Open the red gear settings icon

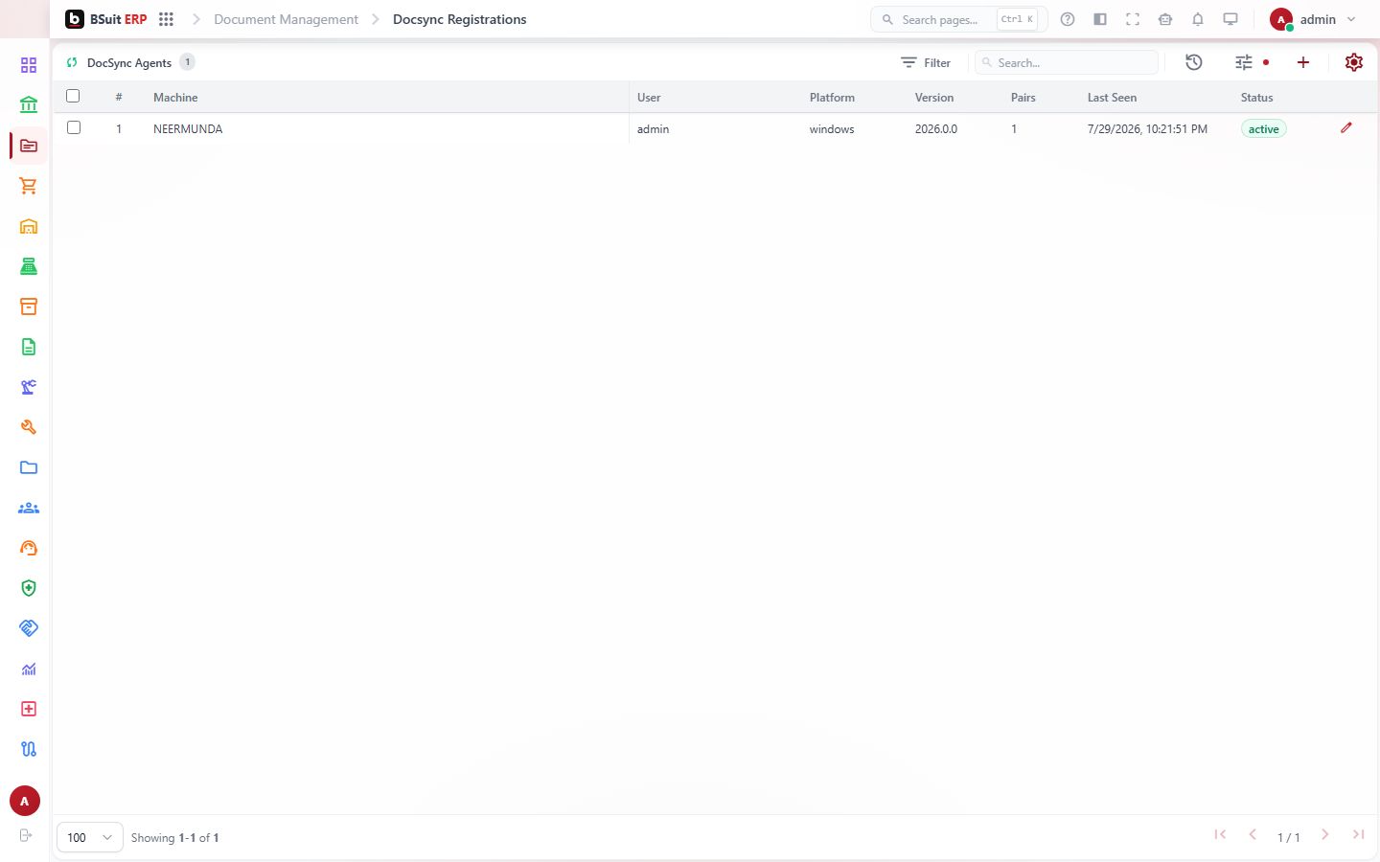pos(1354,62)
